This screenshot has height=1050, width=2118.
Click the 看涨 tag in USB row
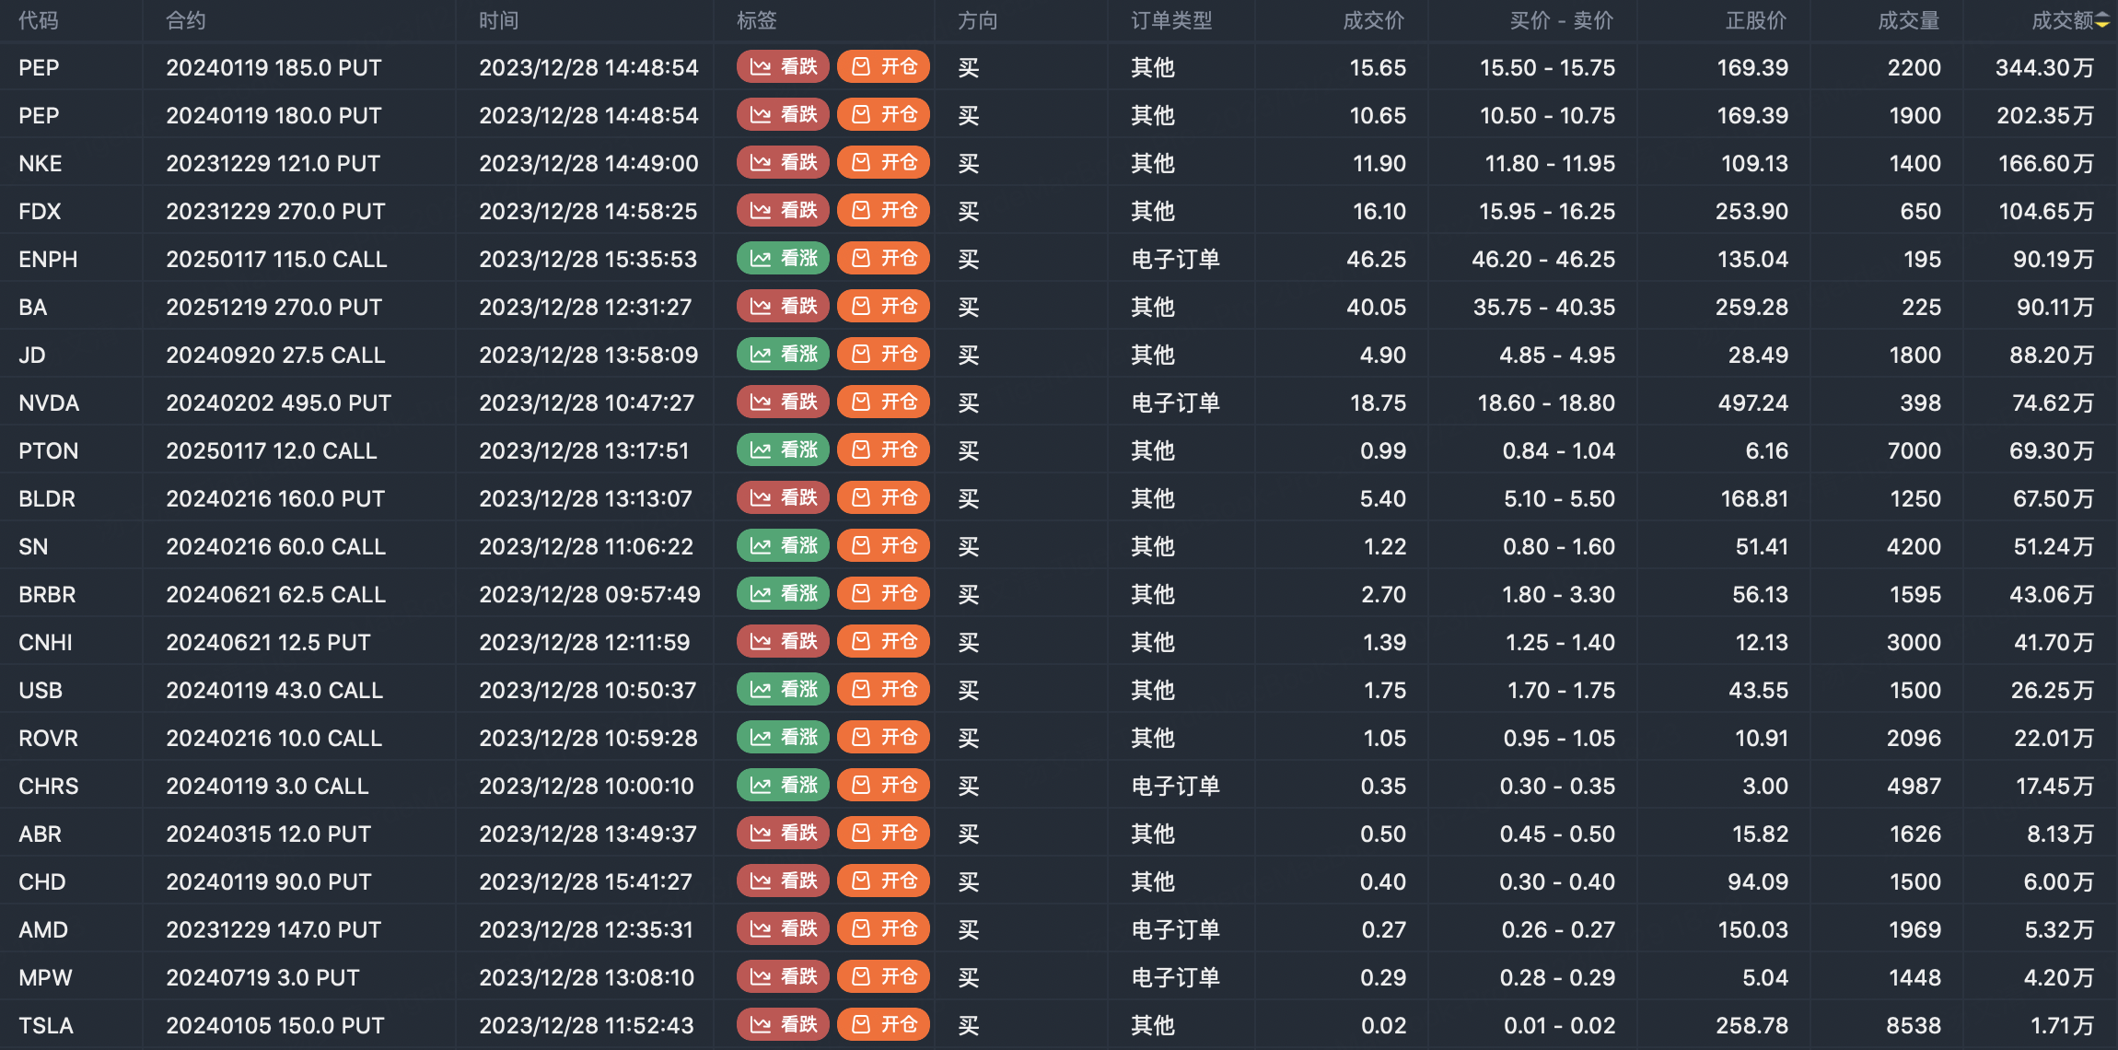[x=783, y=690]
